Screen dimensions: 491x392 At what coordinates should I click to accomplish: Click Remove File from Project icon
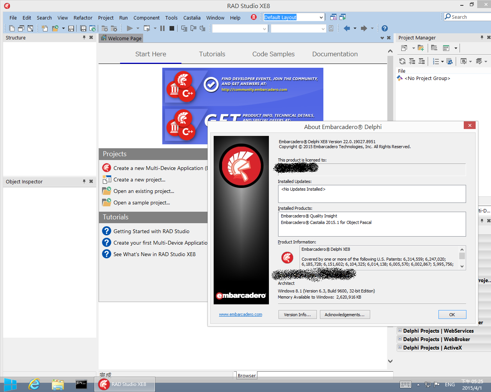pyautogui.click(x=114, y=28)
